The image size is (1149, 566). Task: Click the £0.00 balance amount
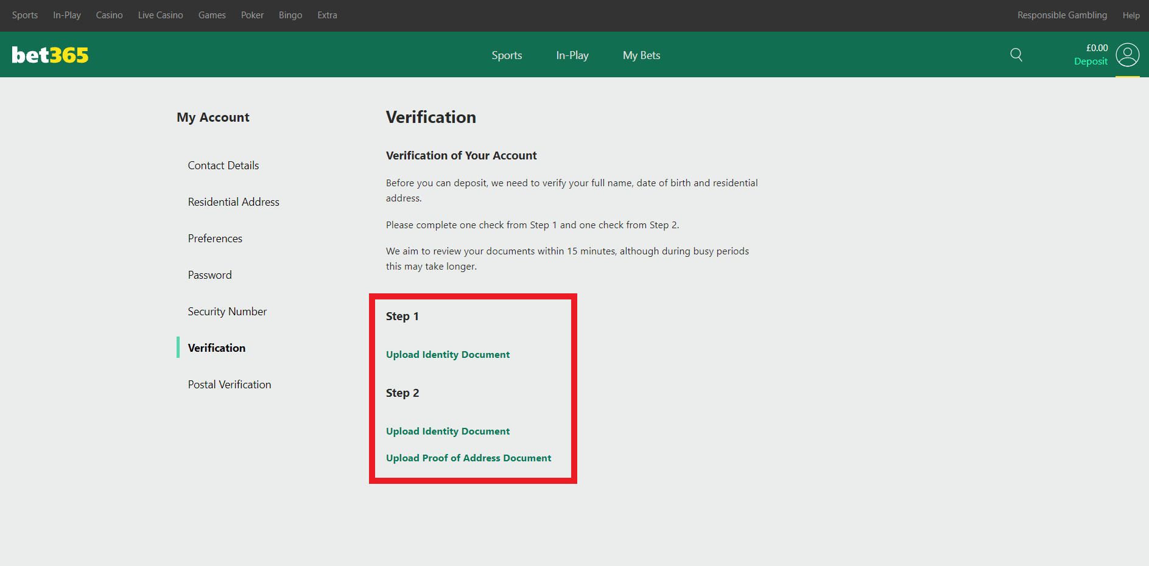pyautogui.click(x=1097, y=48)
